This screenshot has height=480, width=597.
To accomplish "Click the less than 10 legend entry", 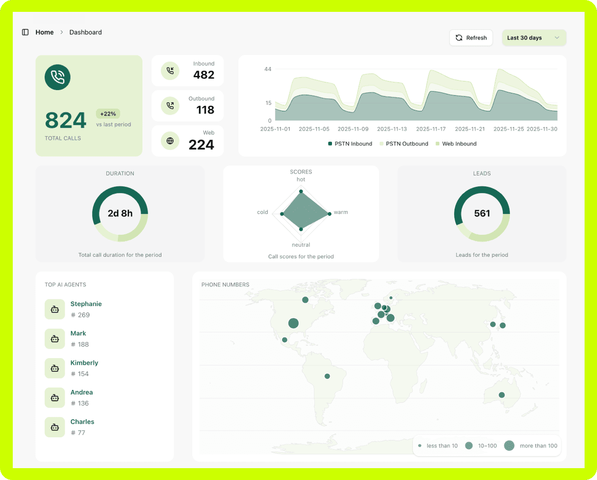I will (x=437, y=446).
